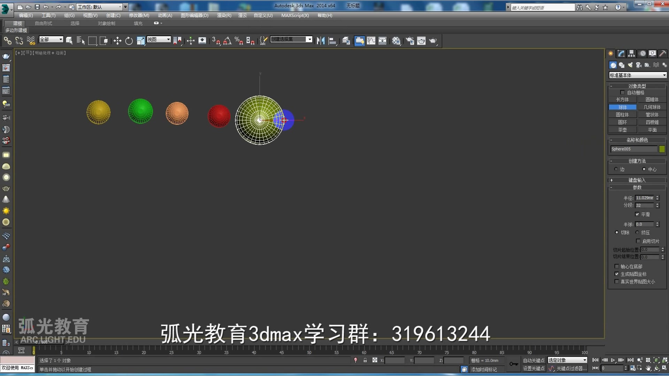Click the 茶壶 teapot creation button
Image resolution: width=669 pixels, height=376 pixels.
click(623, 130)
